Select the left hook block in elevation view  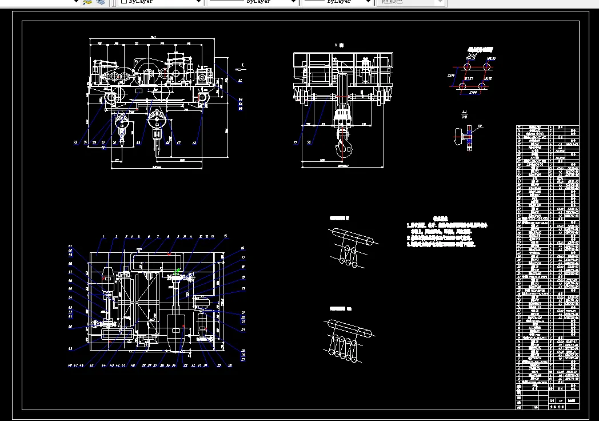click(122, 130)
